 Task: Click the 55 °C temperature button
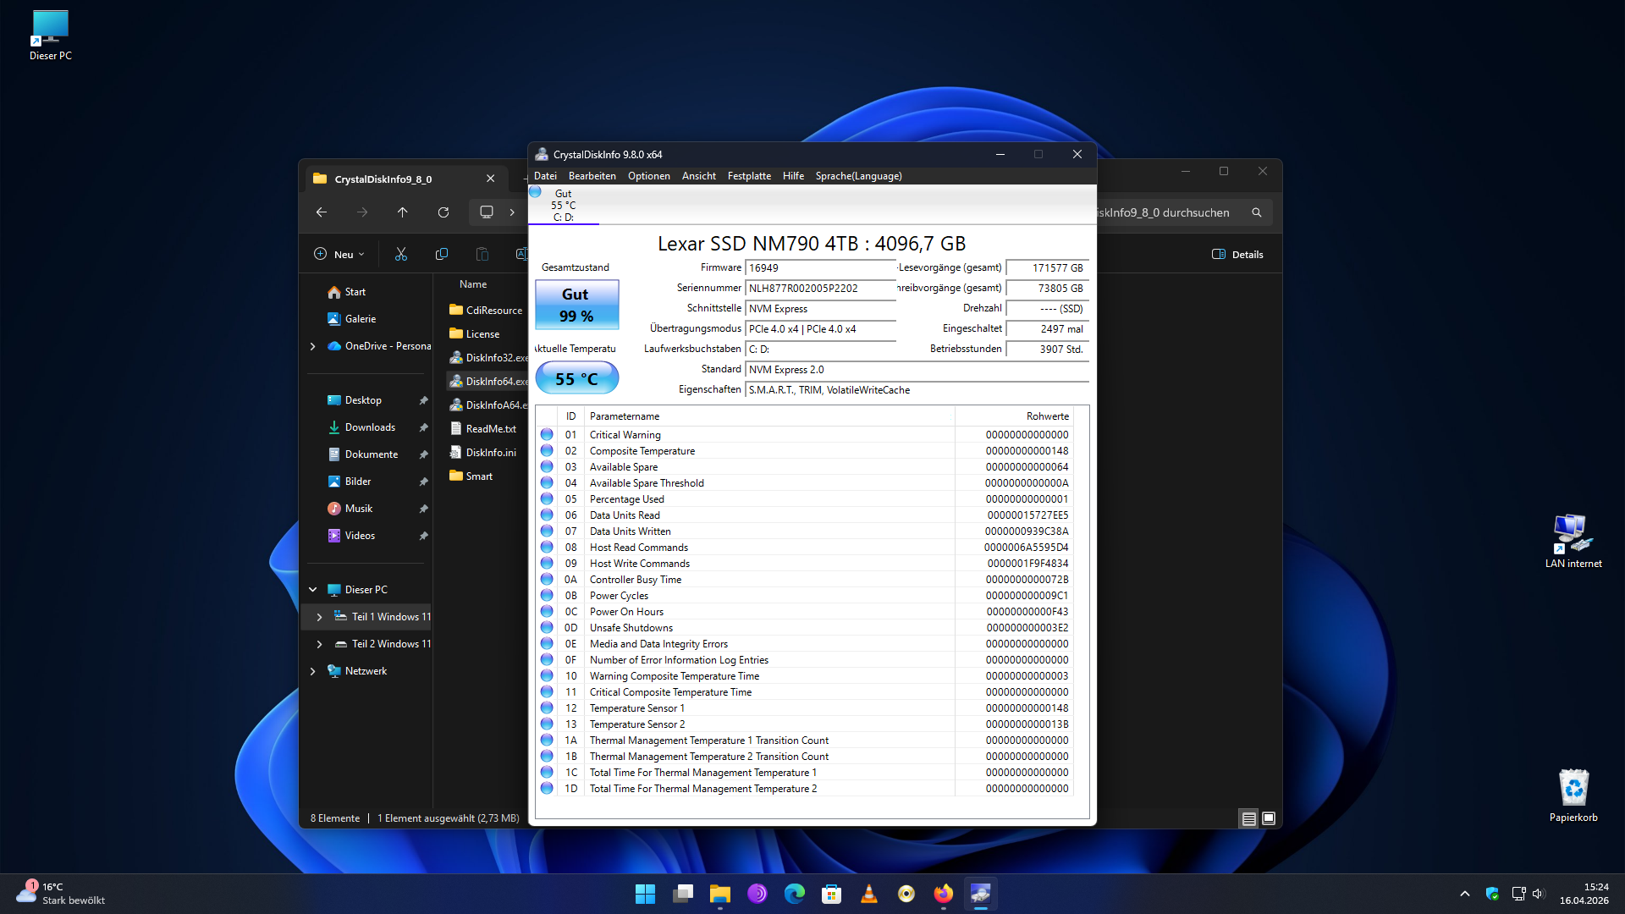pos(576,378)
